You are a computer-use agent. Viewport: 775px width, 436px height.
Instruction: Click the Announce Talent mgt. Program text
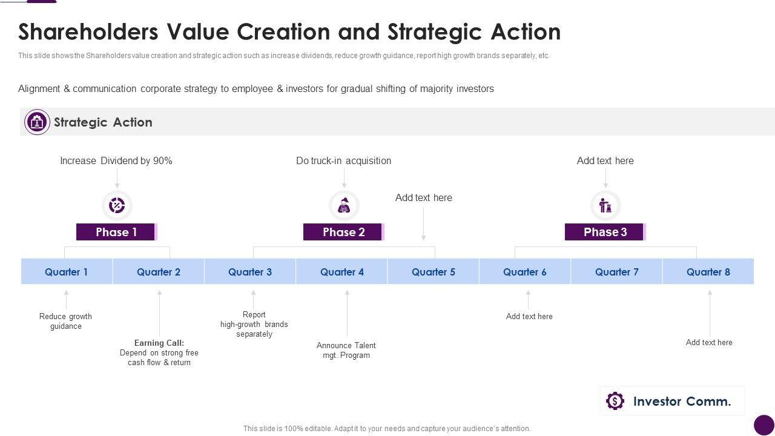[346, 350]
